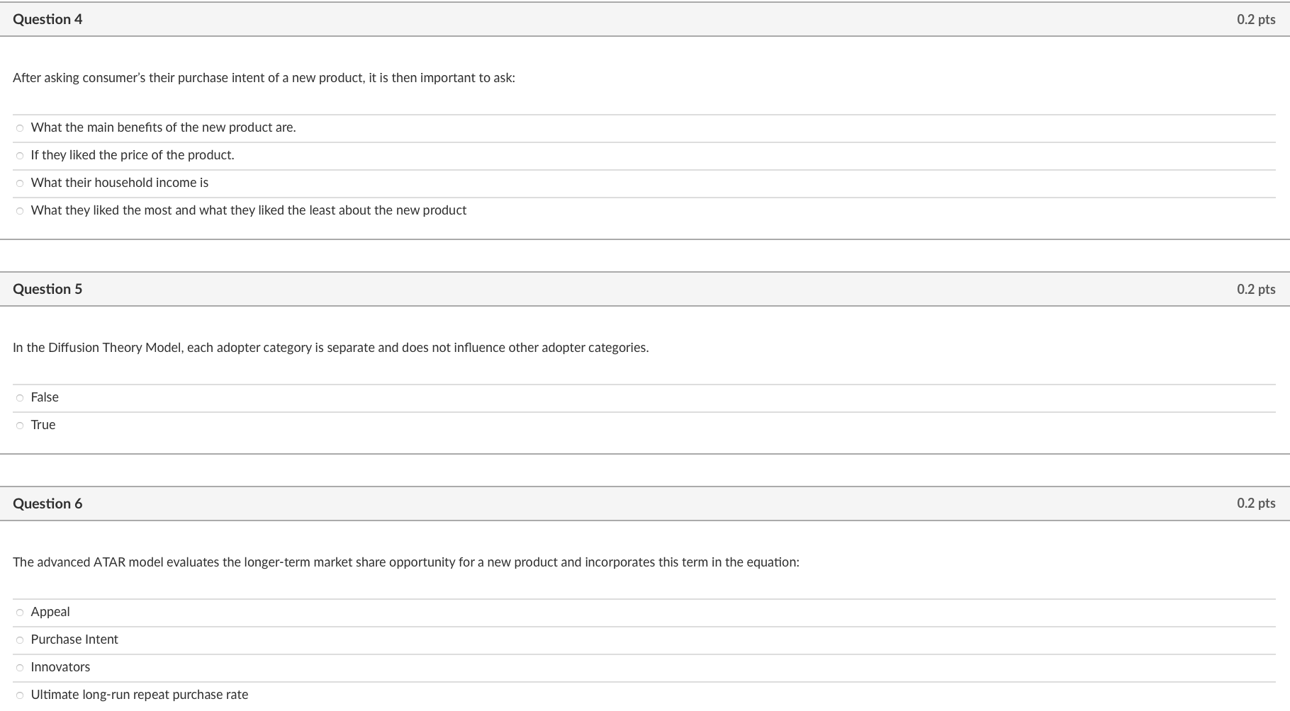Choose 'What their household income is' option
This screenshot has width=1290, height=711.
20,183
